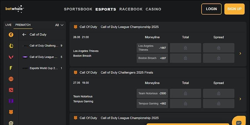This screenshot has height=125, width=250.
Task: Click the chat support bubble icon
Action: [x=239, y=122]
